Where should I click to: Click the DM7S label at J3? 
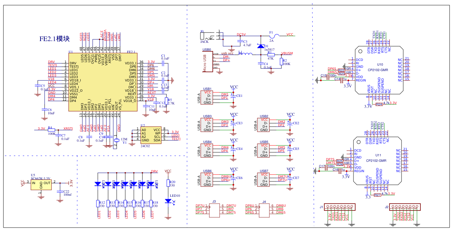(x=231, y=212)
